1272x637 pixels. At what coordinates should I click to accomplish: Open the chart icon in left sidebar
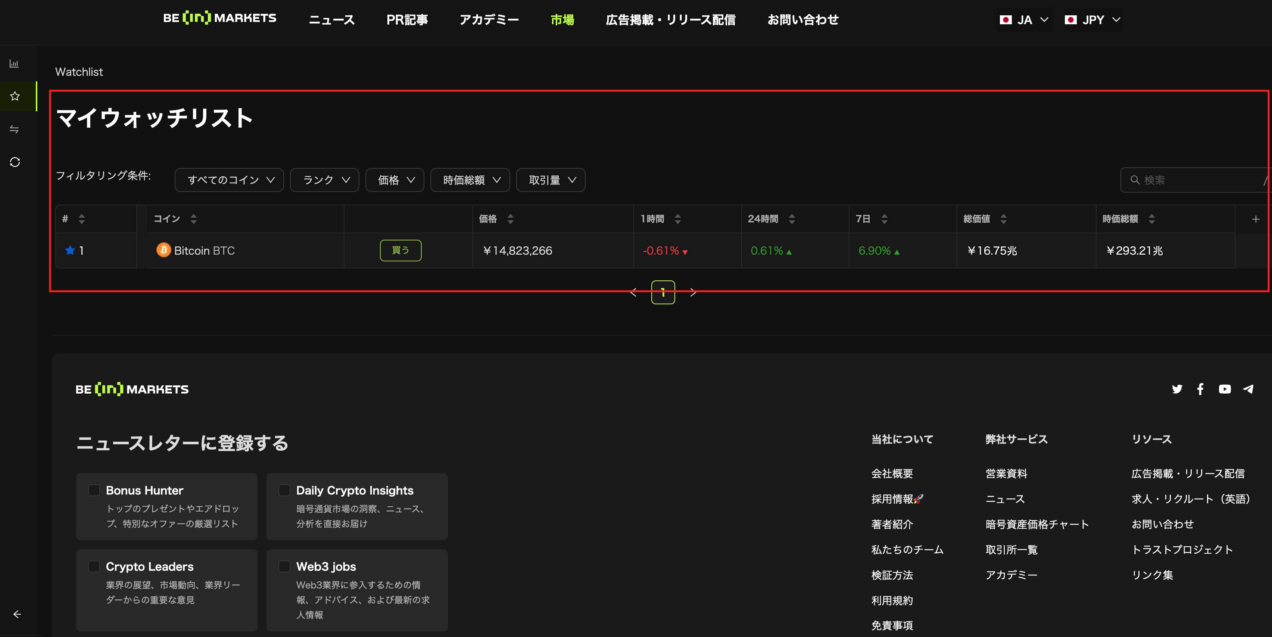pos(14,64)
